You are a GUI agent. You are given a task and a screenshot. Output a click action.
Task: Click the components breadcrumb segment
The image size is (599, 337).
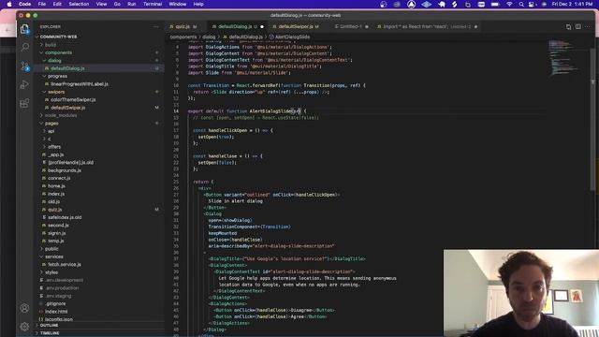(x=183, y=37)
